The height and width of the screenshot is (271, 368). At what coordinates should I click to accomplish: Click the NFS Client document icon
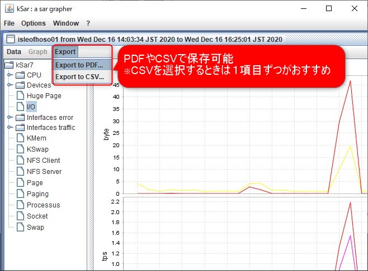pos(21,160)
